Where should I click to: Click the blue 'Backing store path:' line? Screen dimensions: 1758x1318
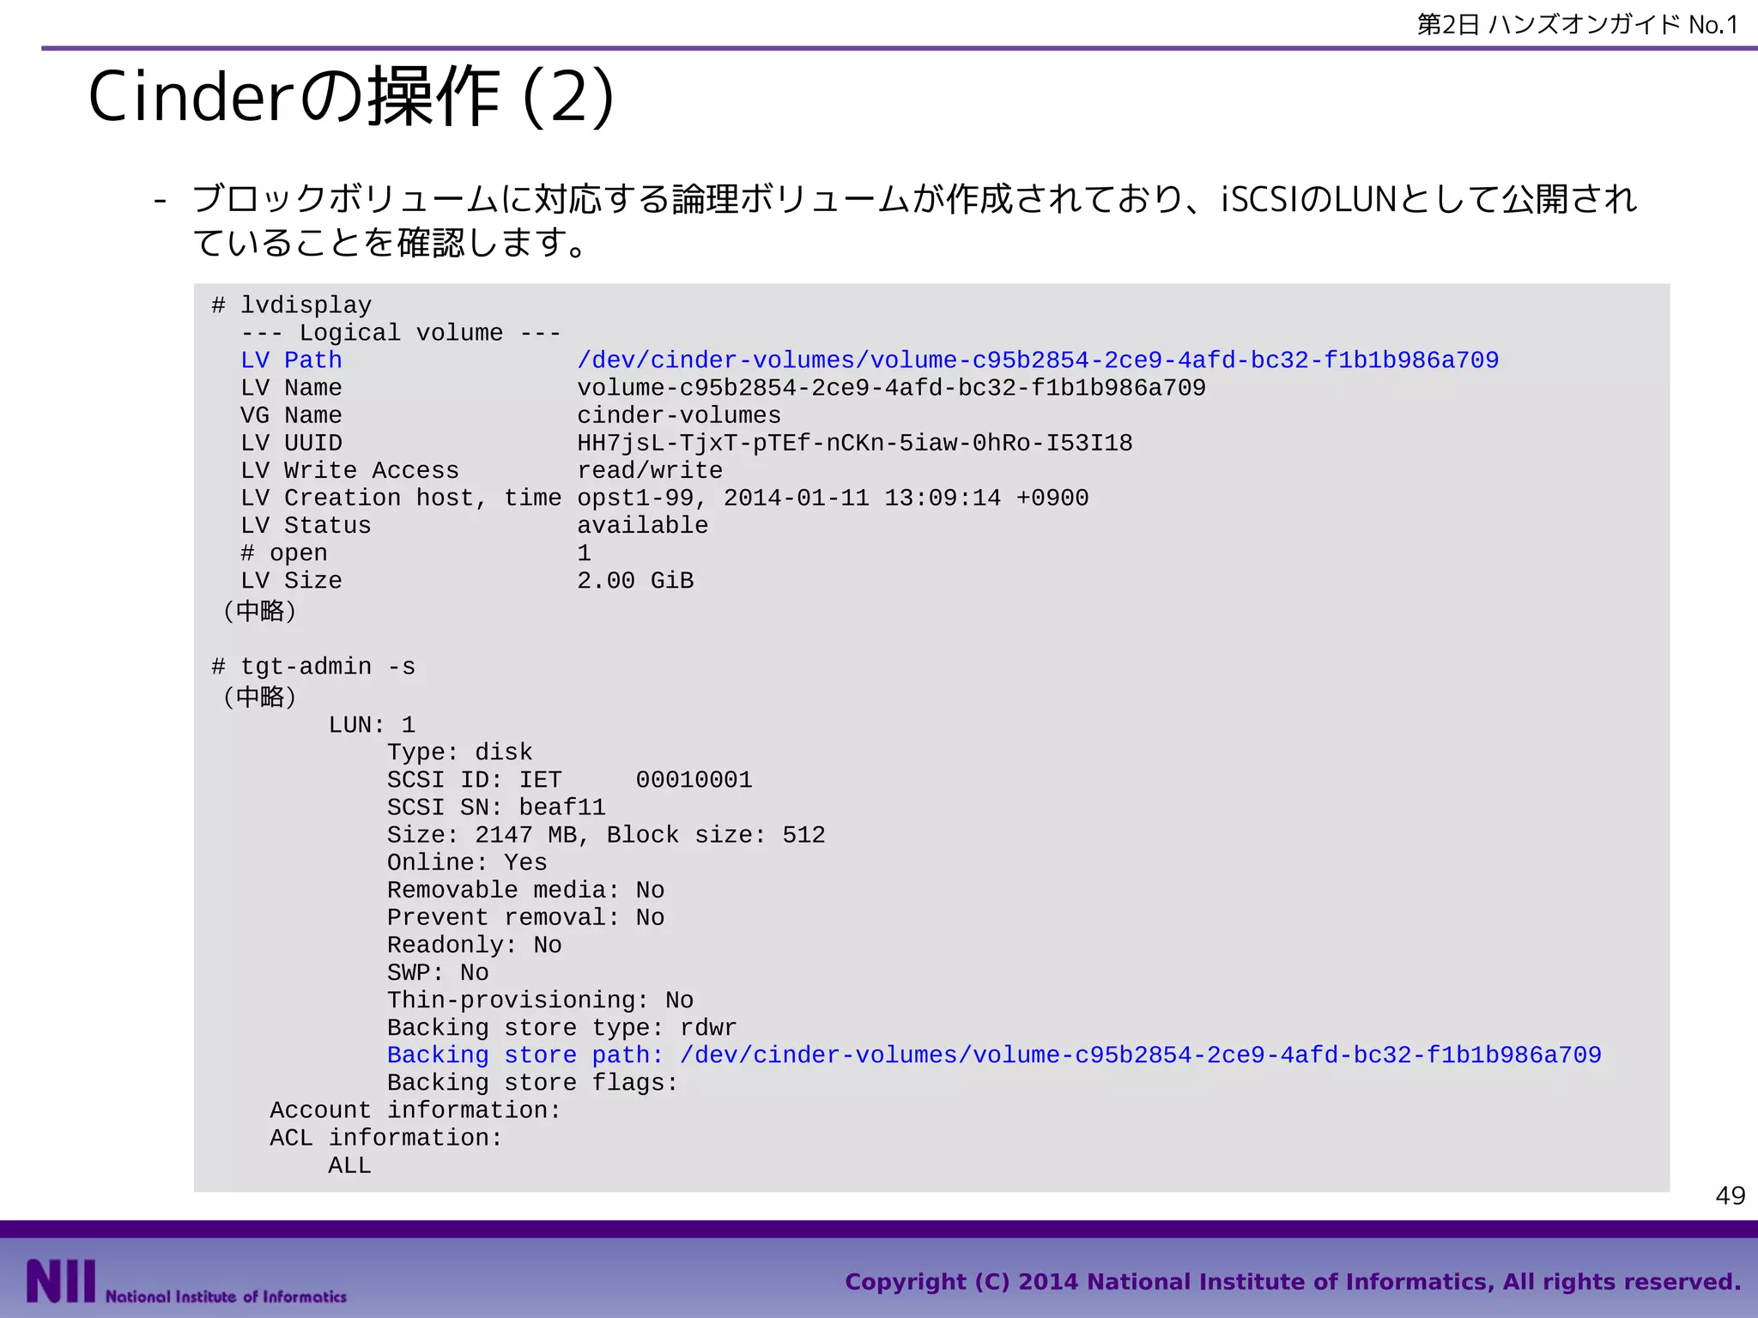coord(994,1055)
